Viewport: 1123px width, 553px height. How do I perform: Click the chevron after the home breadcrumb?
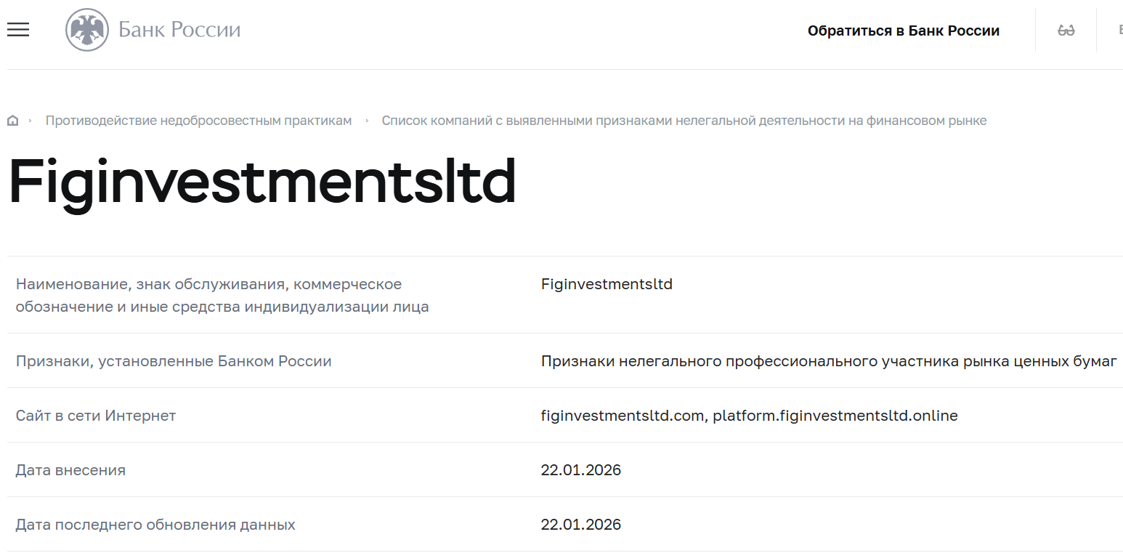[30, 120]
